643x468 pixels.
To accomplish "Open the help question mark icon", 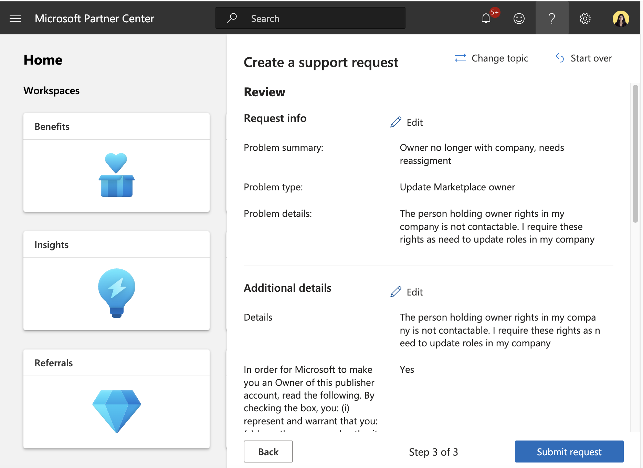I will (x=552, y=18).
